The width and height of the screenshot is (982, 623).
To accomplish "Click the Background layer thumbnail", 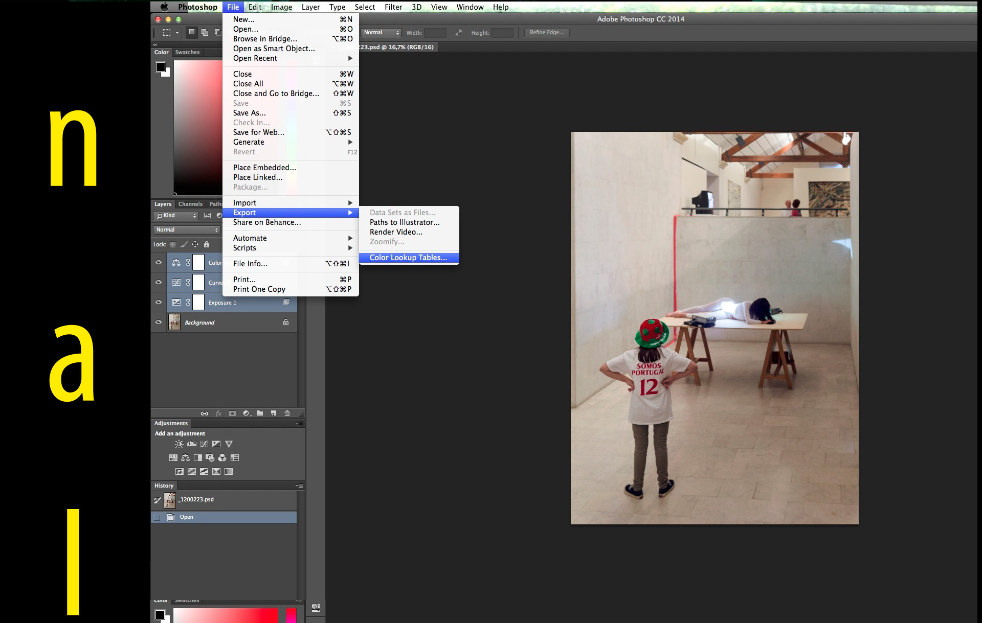I will pyautogui.click(x=174, y=322).
